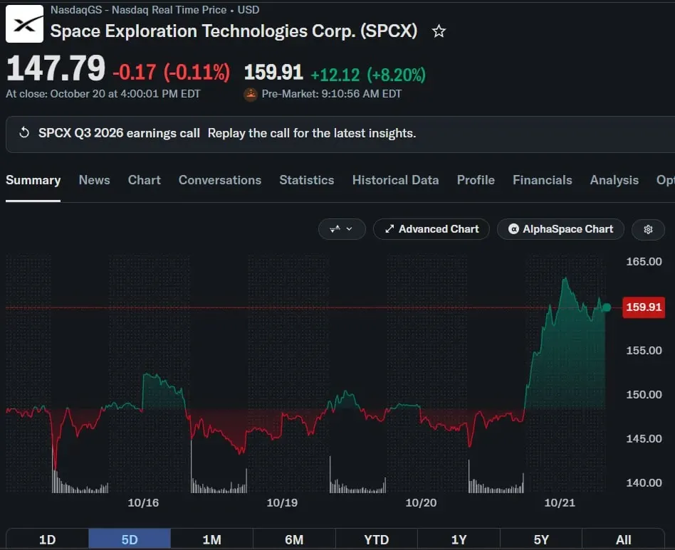Open the Conversations tab
The image size is (675, 550).
coord(220,180)
